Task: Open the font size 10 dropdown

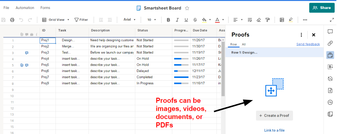Action: point(152,20)
